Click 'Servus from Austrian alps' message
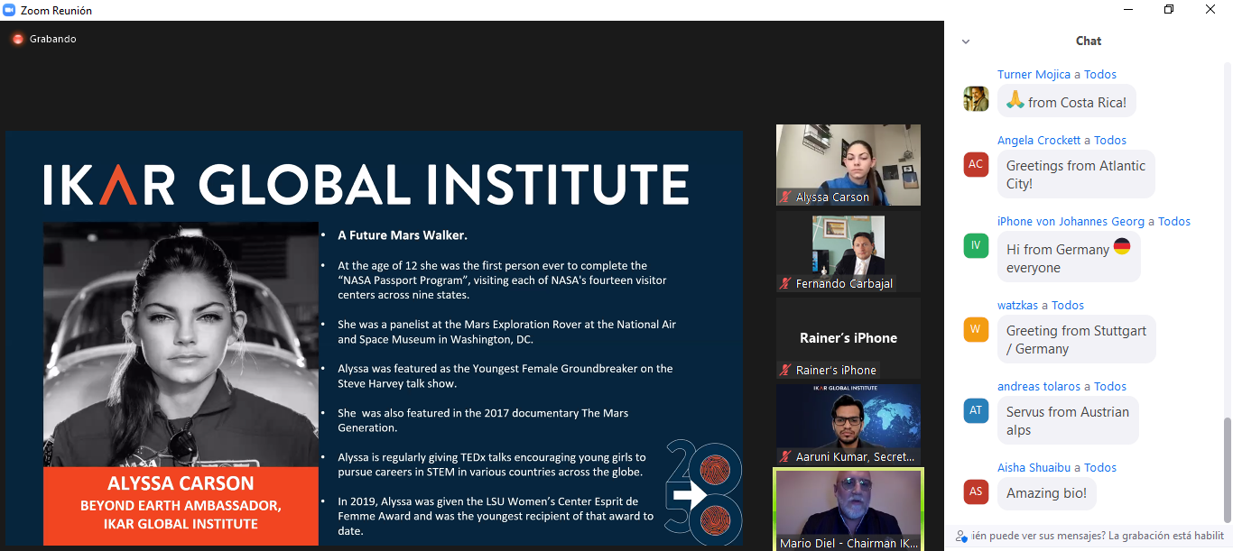This screenshot has height=551, width=1233. coord(1068,421)
